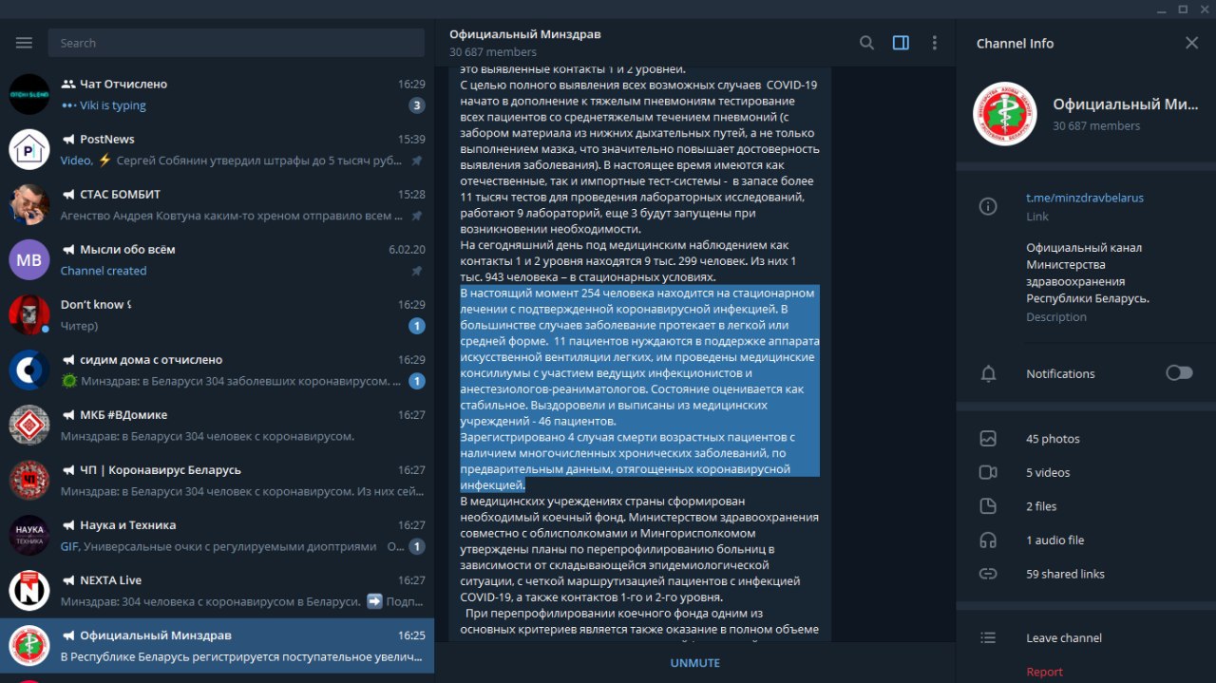Click the headphones audio icon
The height and width of the screenshot is (683, 1216).
pyautogui.click(x=988, y=540)
